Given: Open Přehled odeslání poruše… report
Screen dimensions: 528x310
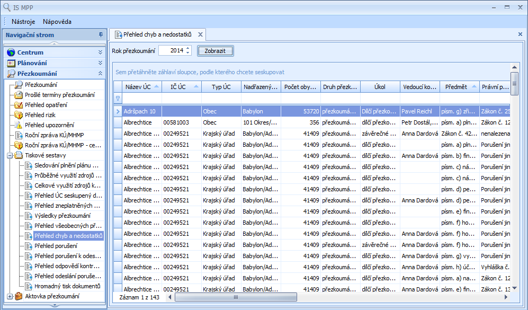Looking at the screenshot, I should pyautogui.click(x=68, y=276).
